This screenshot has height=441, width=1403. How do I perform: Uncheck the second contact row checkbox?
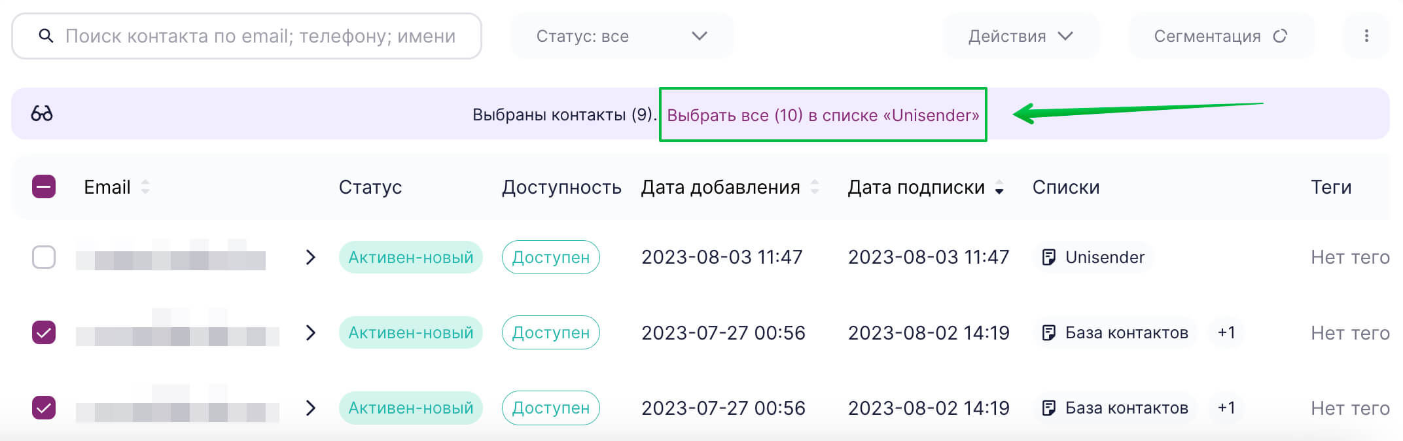click(x=44, y=332)
